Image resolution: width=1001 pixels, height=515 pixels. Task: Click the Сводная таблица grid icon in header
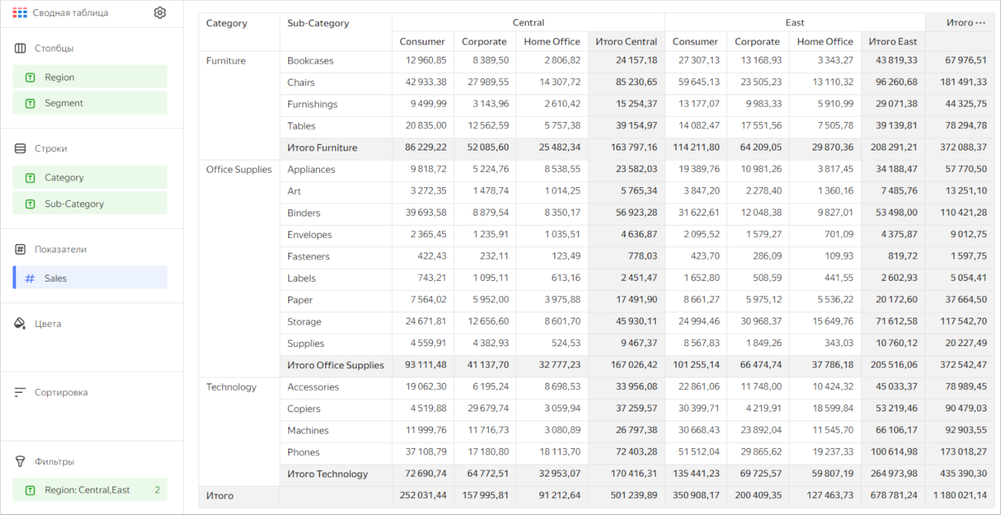pyautogui.click(x=18, y=12)
